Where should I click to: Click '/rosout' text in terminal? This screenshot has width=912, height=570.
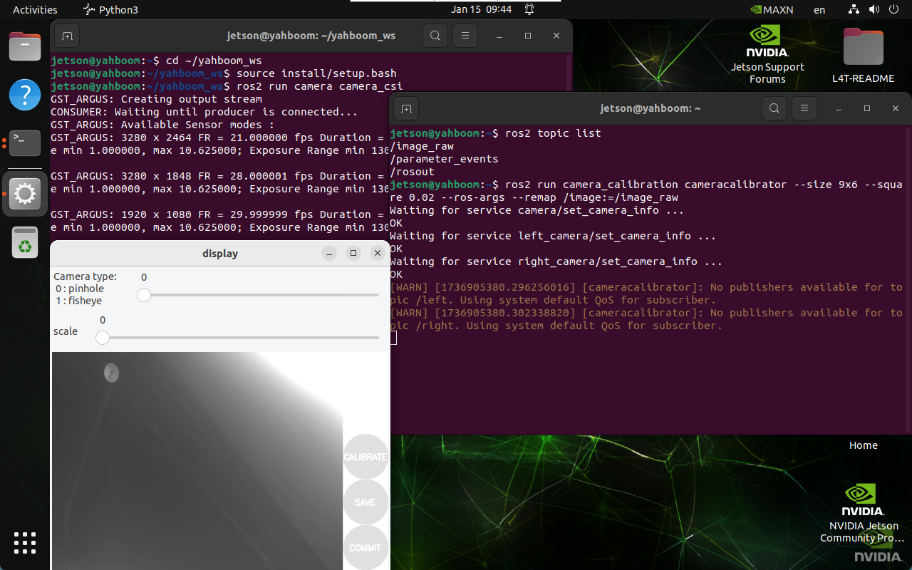pyautogui.click(x=412, y=172)
